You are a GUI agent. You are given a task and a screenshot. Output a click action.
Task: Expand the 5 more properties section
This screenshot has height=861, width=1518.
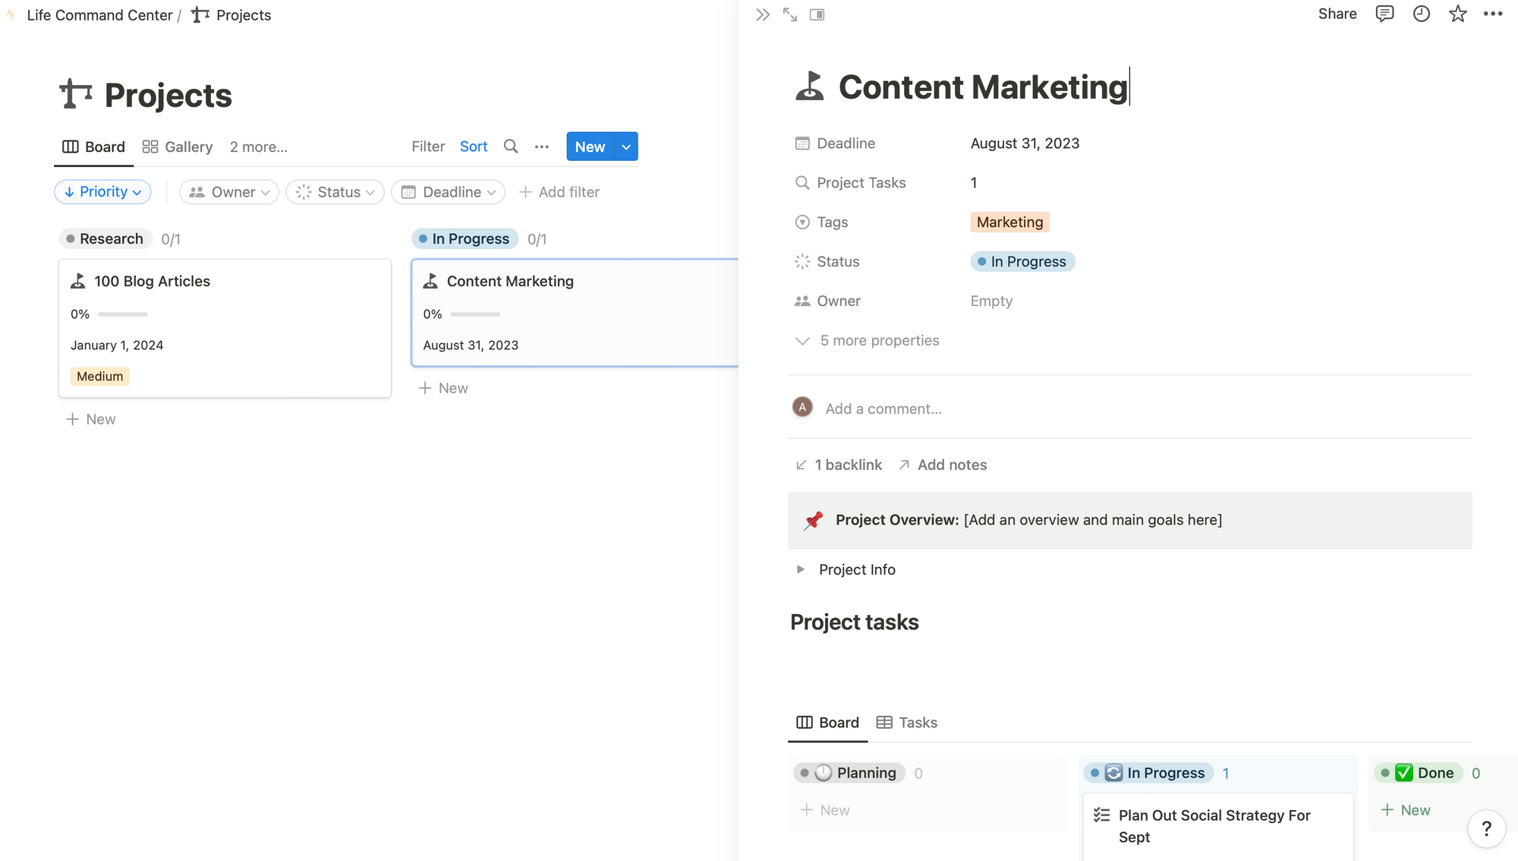(x=879, y=340)
